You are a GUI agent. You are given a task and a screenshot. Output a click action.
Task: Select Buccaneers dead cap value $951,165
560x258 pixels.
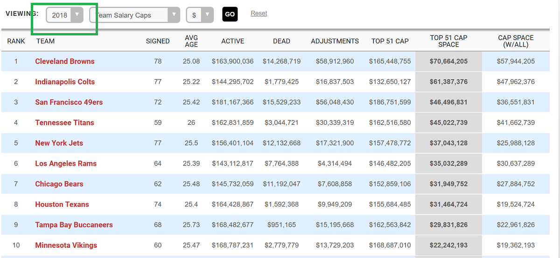[281, 225]
